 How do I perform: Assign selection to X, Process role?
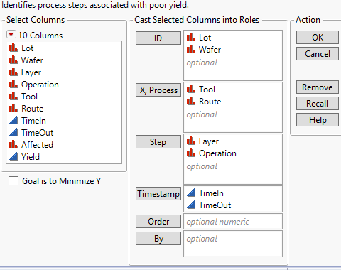(x=158, y=90)
